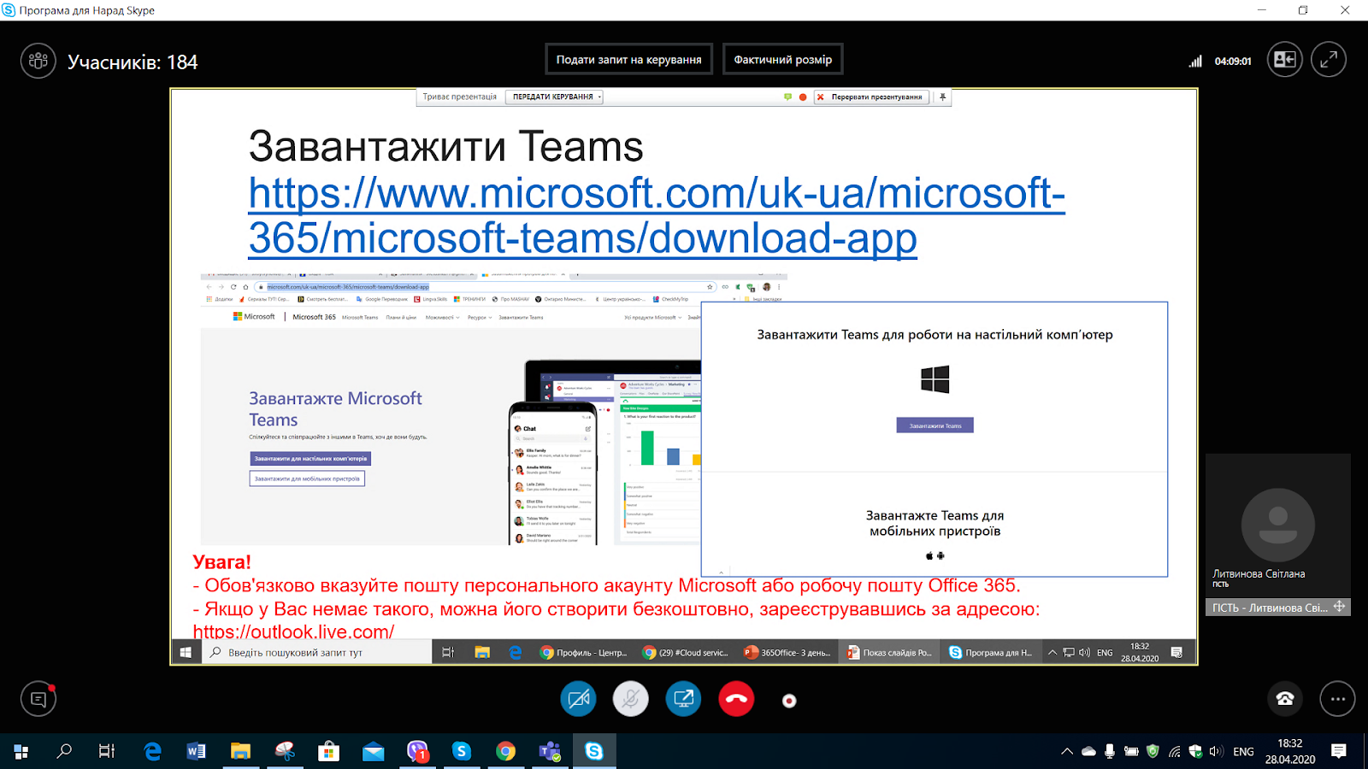Open Word from the taskbar
Screen dimensions: 1368x769
[x=196, y=751]
